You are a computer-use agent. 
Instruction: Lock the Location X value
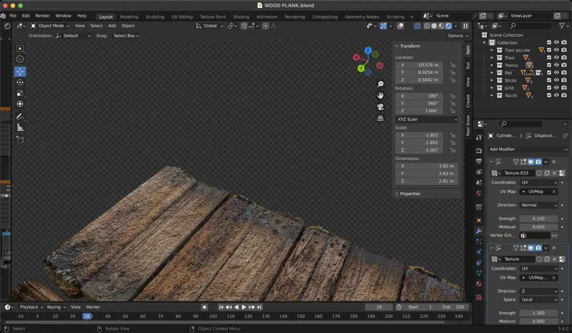click(452, 65)
